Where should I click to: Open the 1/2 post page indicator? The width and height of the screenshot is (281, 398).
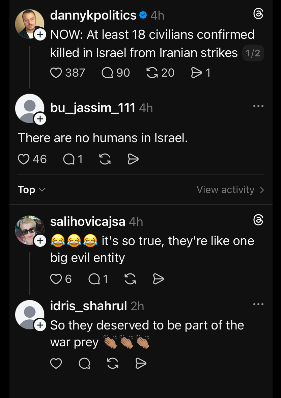(x=253, y=53)
